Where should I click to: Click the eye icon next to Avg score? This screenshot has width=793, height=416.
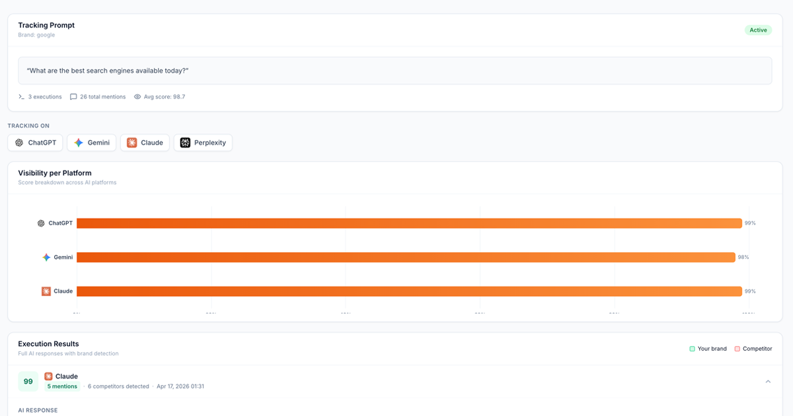pos(137,96)
